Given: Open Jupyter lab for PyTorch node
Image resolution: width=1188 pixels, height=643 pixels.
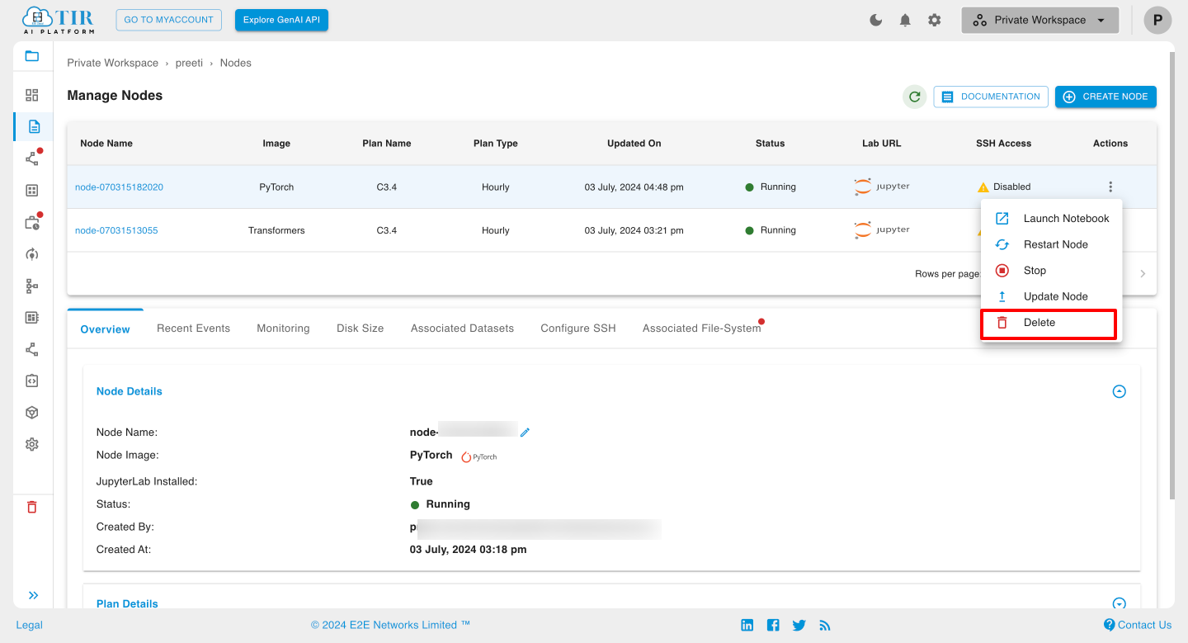Looking at the screenshot, I should pyautogui.click(x=882, y=187).
